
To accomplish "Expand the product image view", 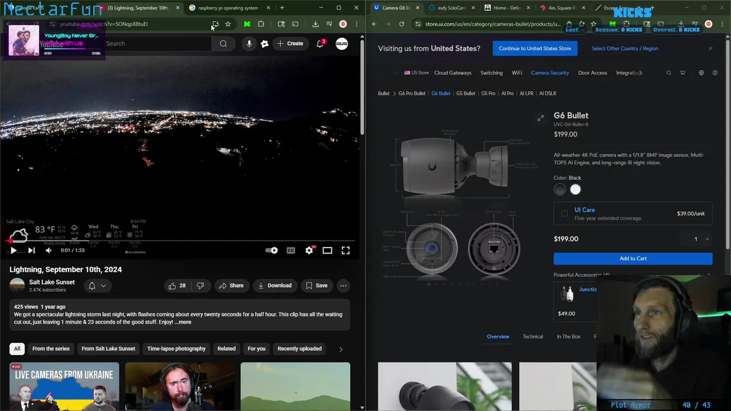I will coord(540,118).
